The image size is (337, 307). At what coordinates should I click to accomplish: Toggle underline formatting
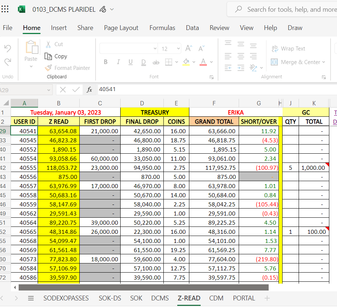coord(130,62)
